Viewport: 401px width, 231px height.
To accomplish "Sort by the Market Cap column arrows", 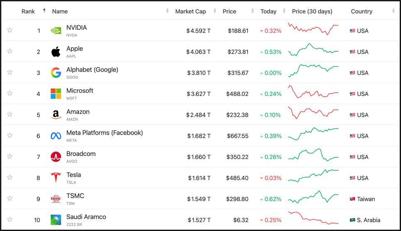I will click(x=215, y=12).
